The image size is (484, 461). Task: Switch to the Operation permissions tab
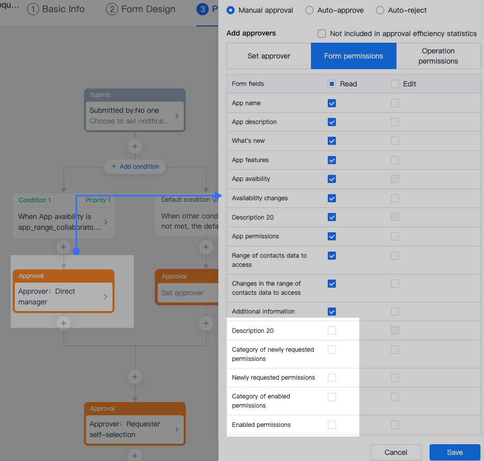[x=438, y=56]
